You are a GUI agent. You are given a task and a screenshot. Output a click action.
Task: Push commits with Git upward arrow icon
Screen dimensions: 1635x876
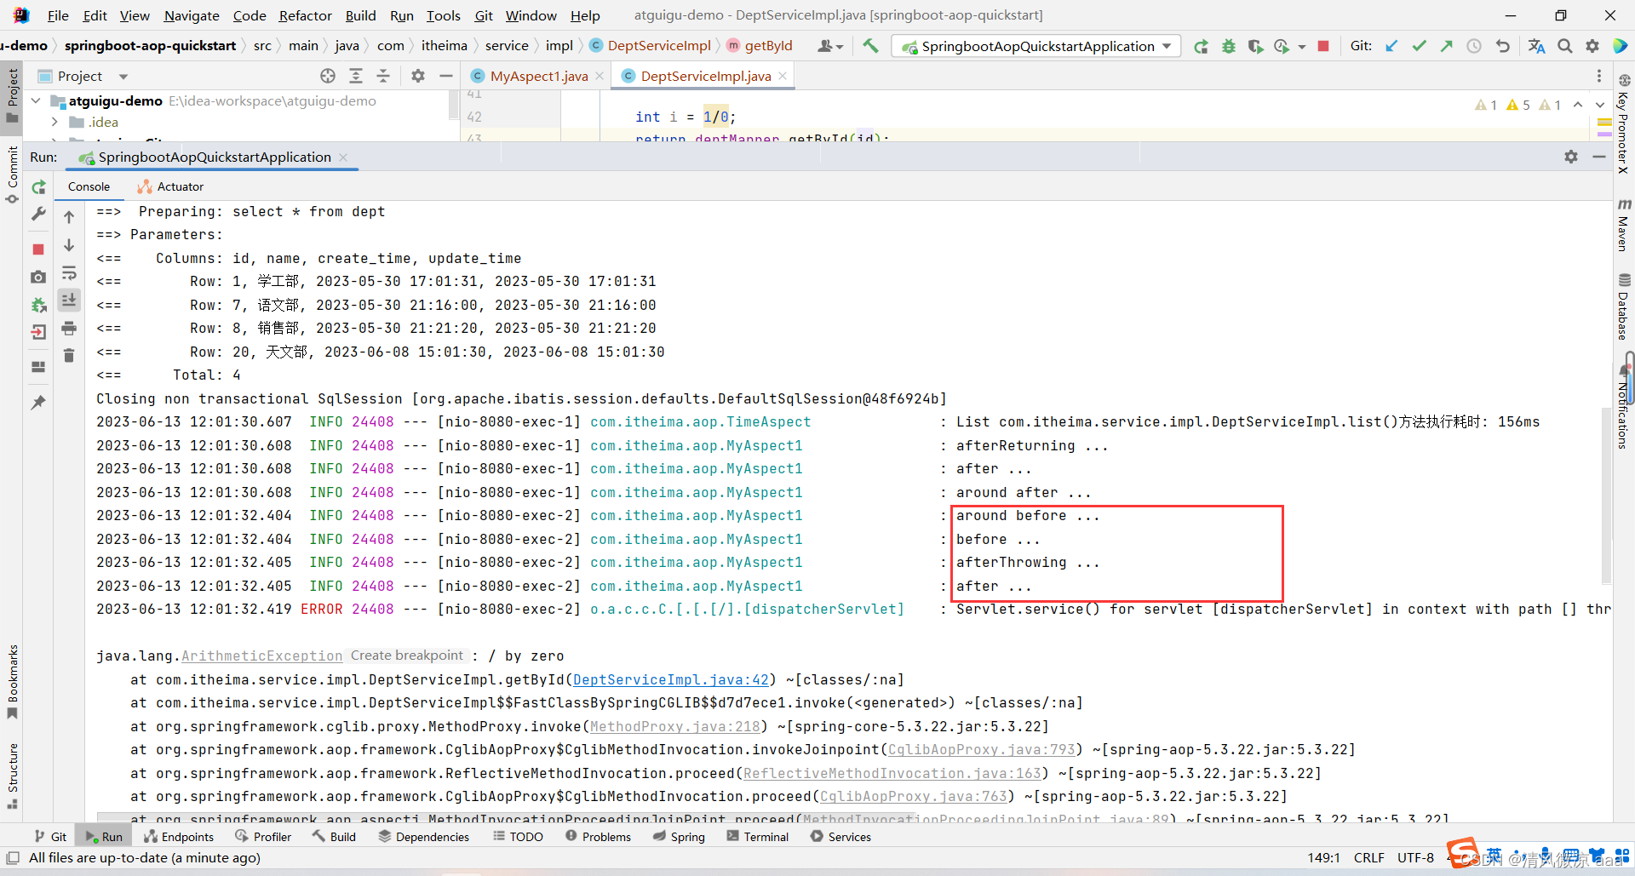[1446, 46]
